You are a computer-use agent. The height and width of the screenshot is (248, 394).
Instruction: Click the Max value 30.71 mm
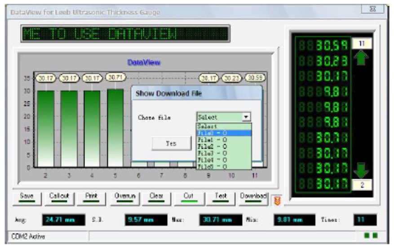coord(221,220)
